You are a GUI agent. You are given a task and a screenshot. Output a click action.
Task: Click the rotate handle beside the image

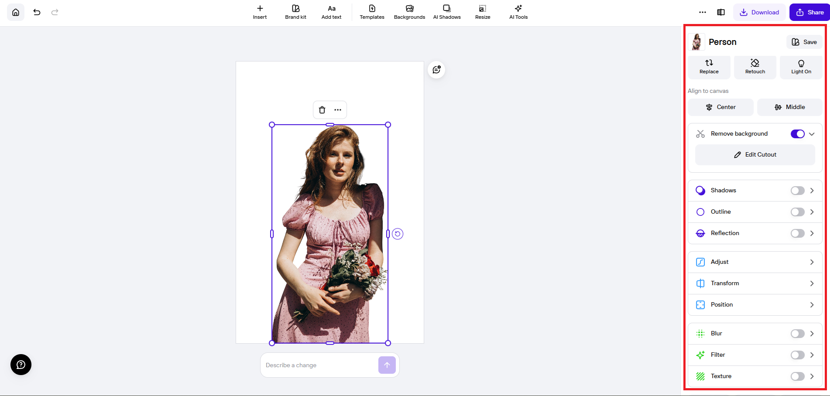pos(398,234)
